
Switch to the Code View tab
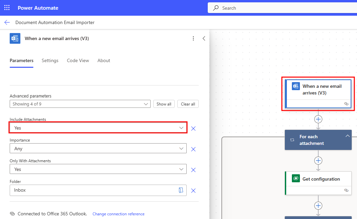tap(78, 60)
